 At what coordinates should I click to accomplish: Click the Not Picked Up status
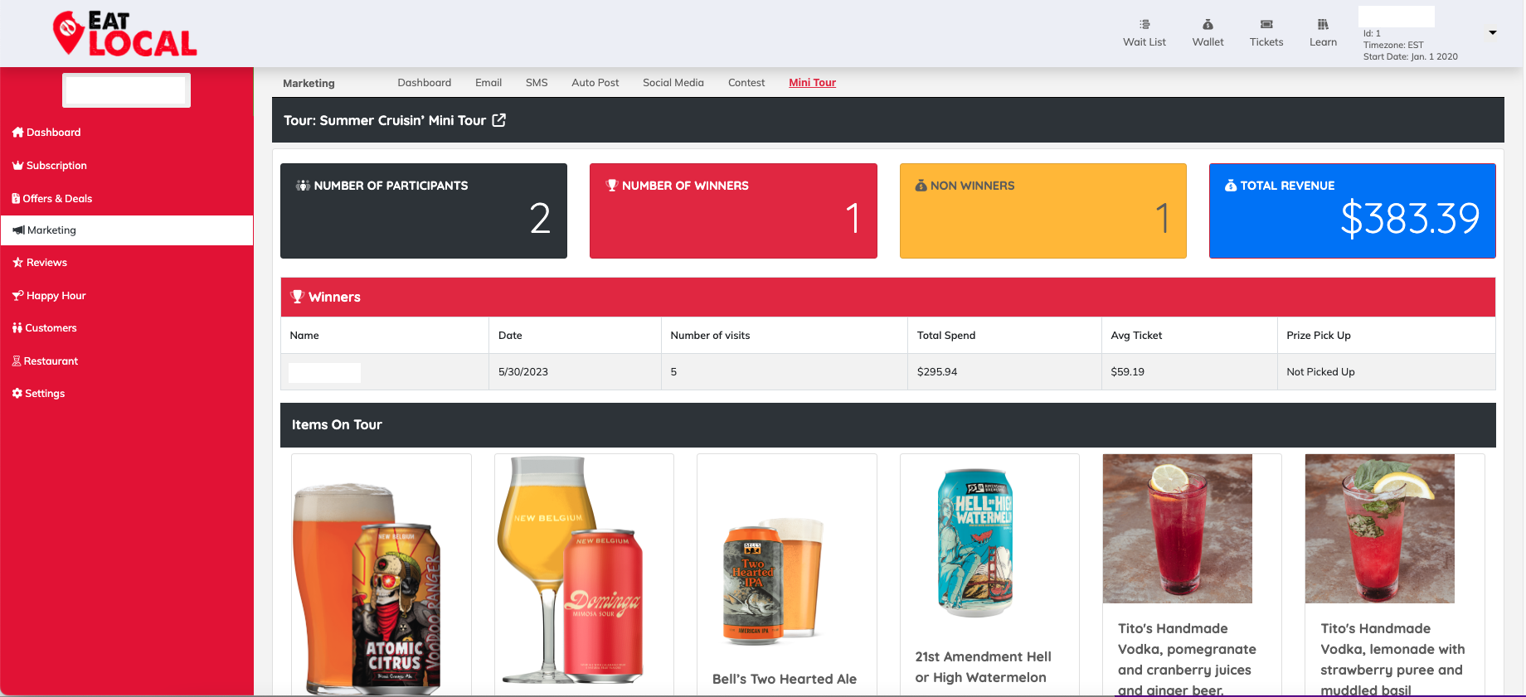click(1320, 372)
